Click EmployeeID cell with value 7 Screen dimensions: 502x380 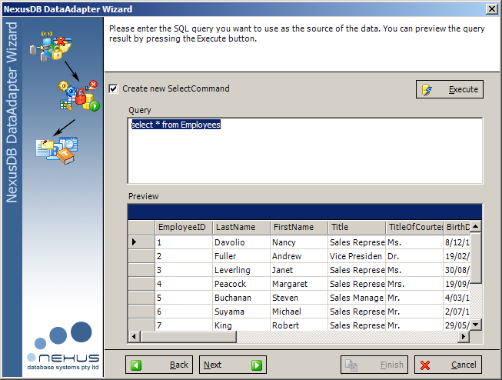pyautogui.click(x=184, y=325)
